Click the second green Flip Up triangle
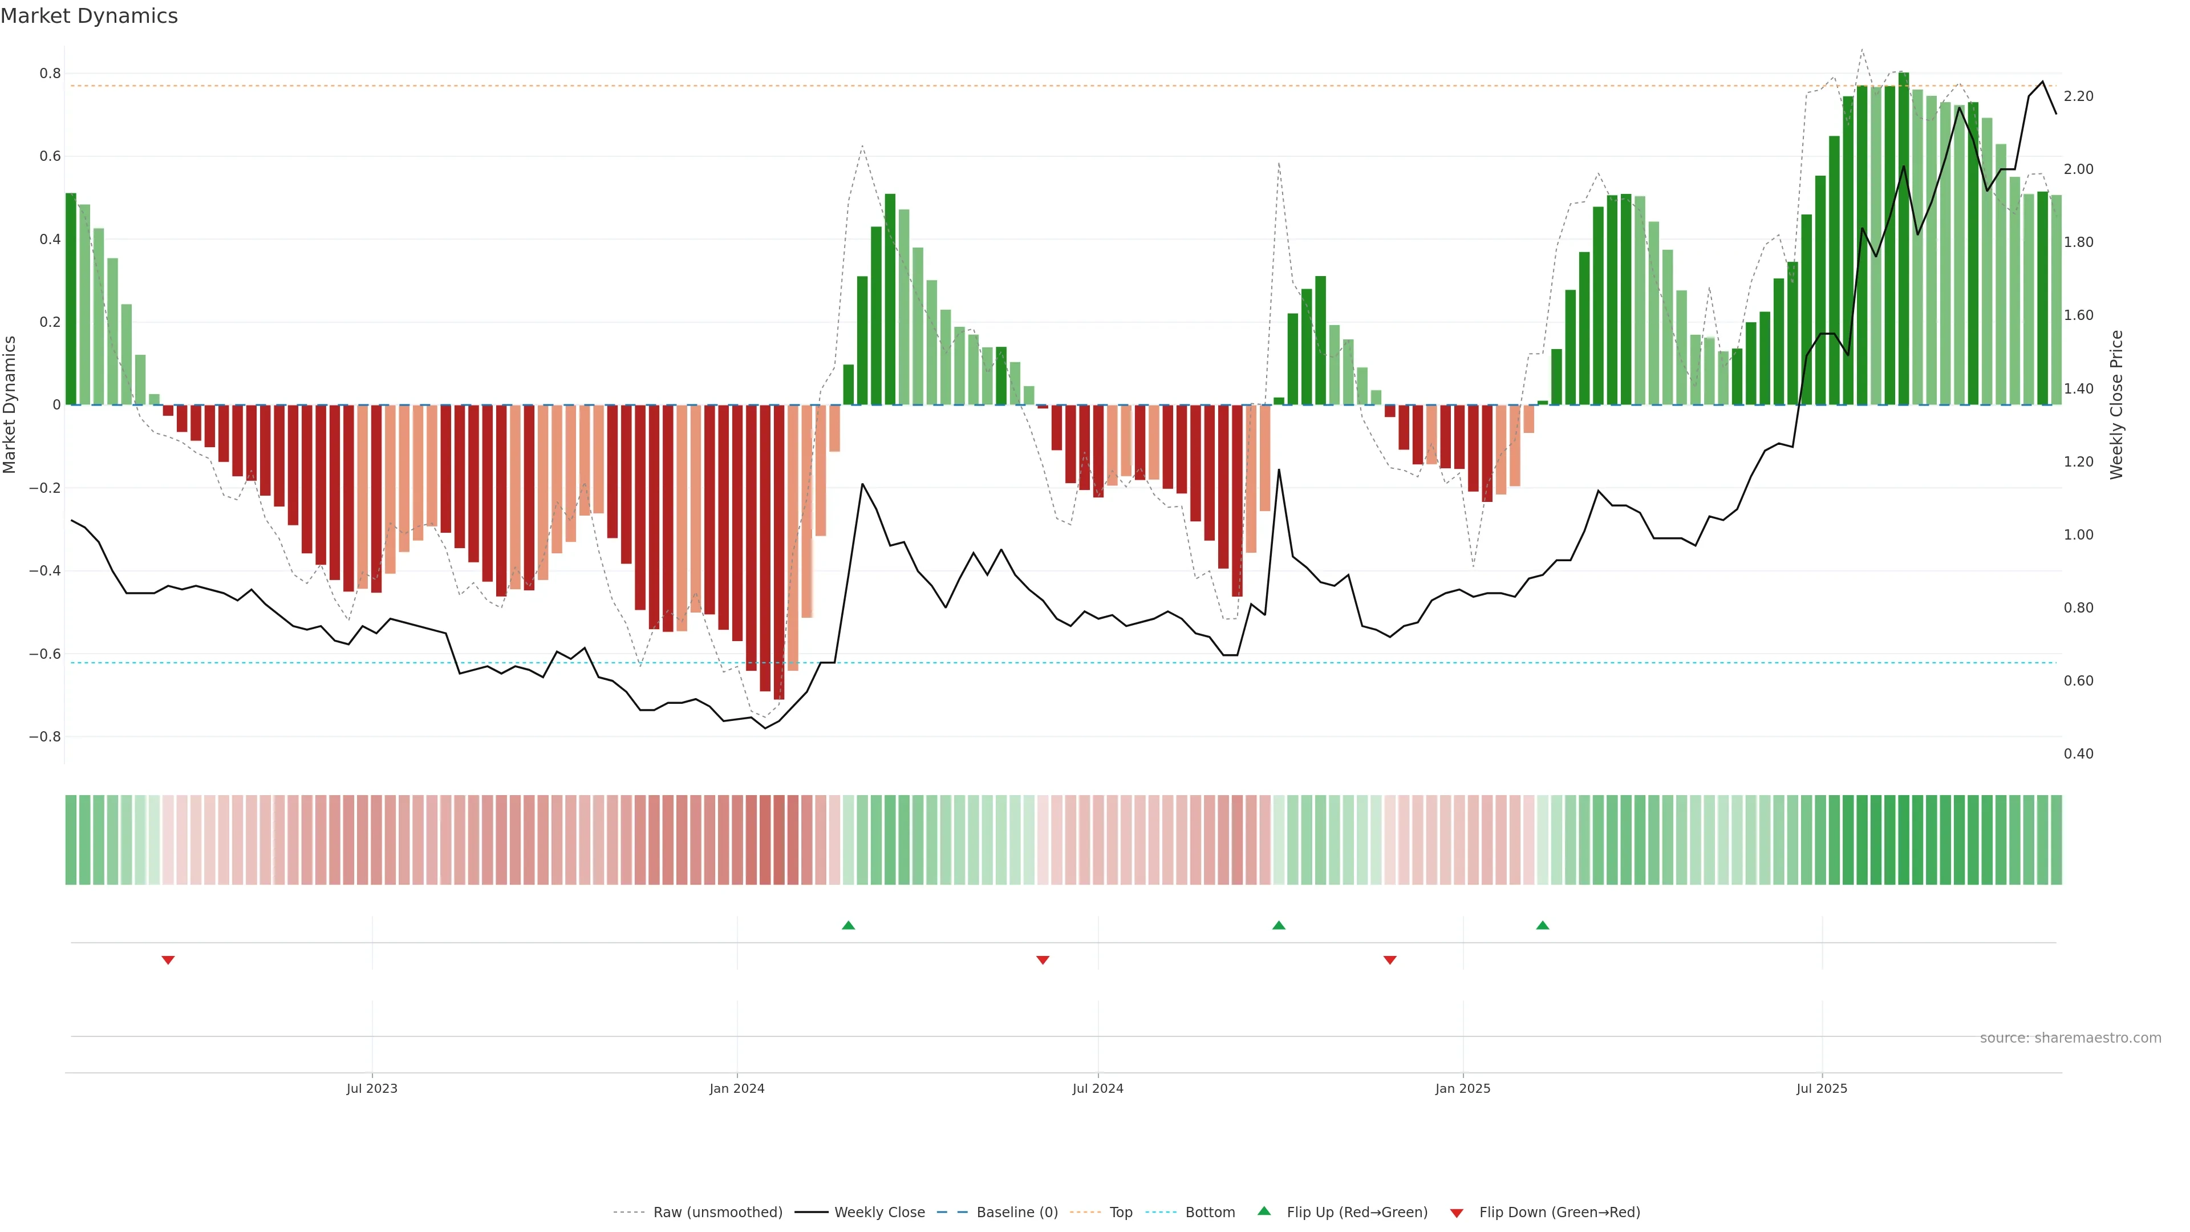The image size is (2190, 1232). pyautogui.click(x=1279, y=925)
